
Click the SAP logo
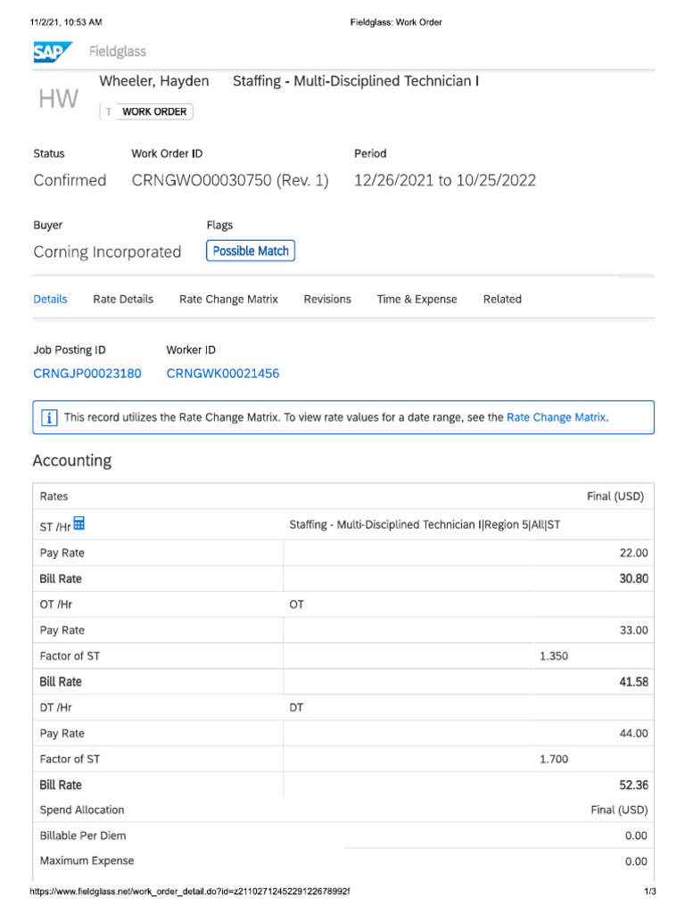[x=53, y=53]
